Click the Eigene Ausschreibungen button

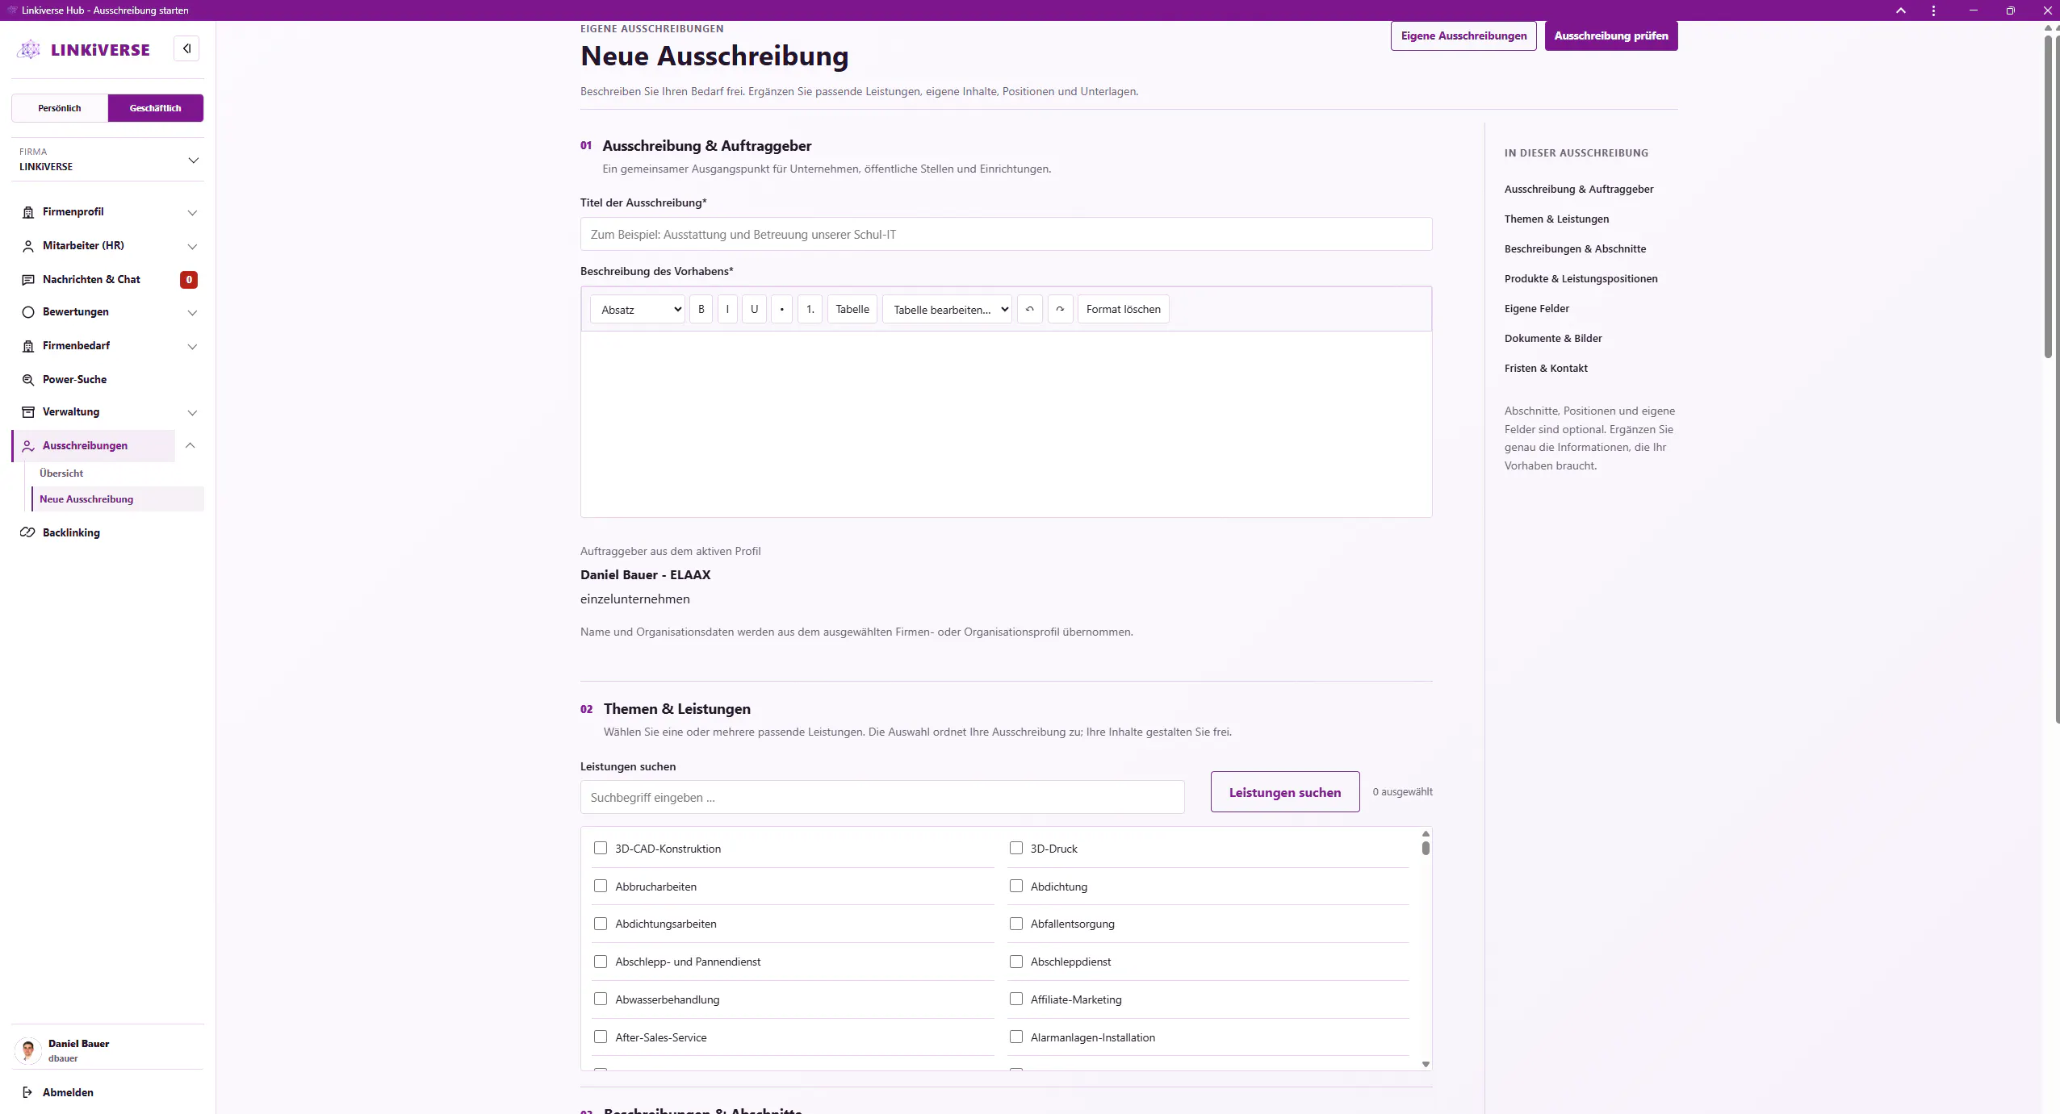pyautogui.click(x=1463, y=35)
